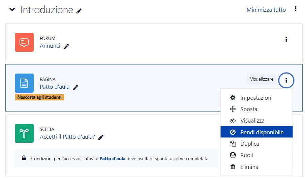Click the Nascosta agli studenti badge
Image resolution: width=305 pixels, height=179 pixels.
coord(39,97)
